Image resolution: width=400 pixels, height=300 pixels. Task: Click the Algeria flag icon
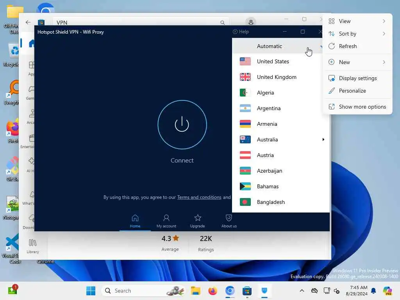(245, 93)
